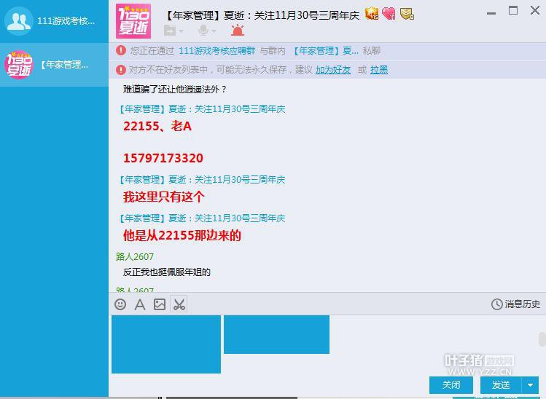
Task: Open the send button options arrow
Action: click(531, 385)
